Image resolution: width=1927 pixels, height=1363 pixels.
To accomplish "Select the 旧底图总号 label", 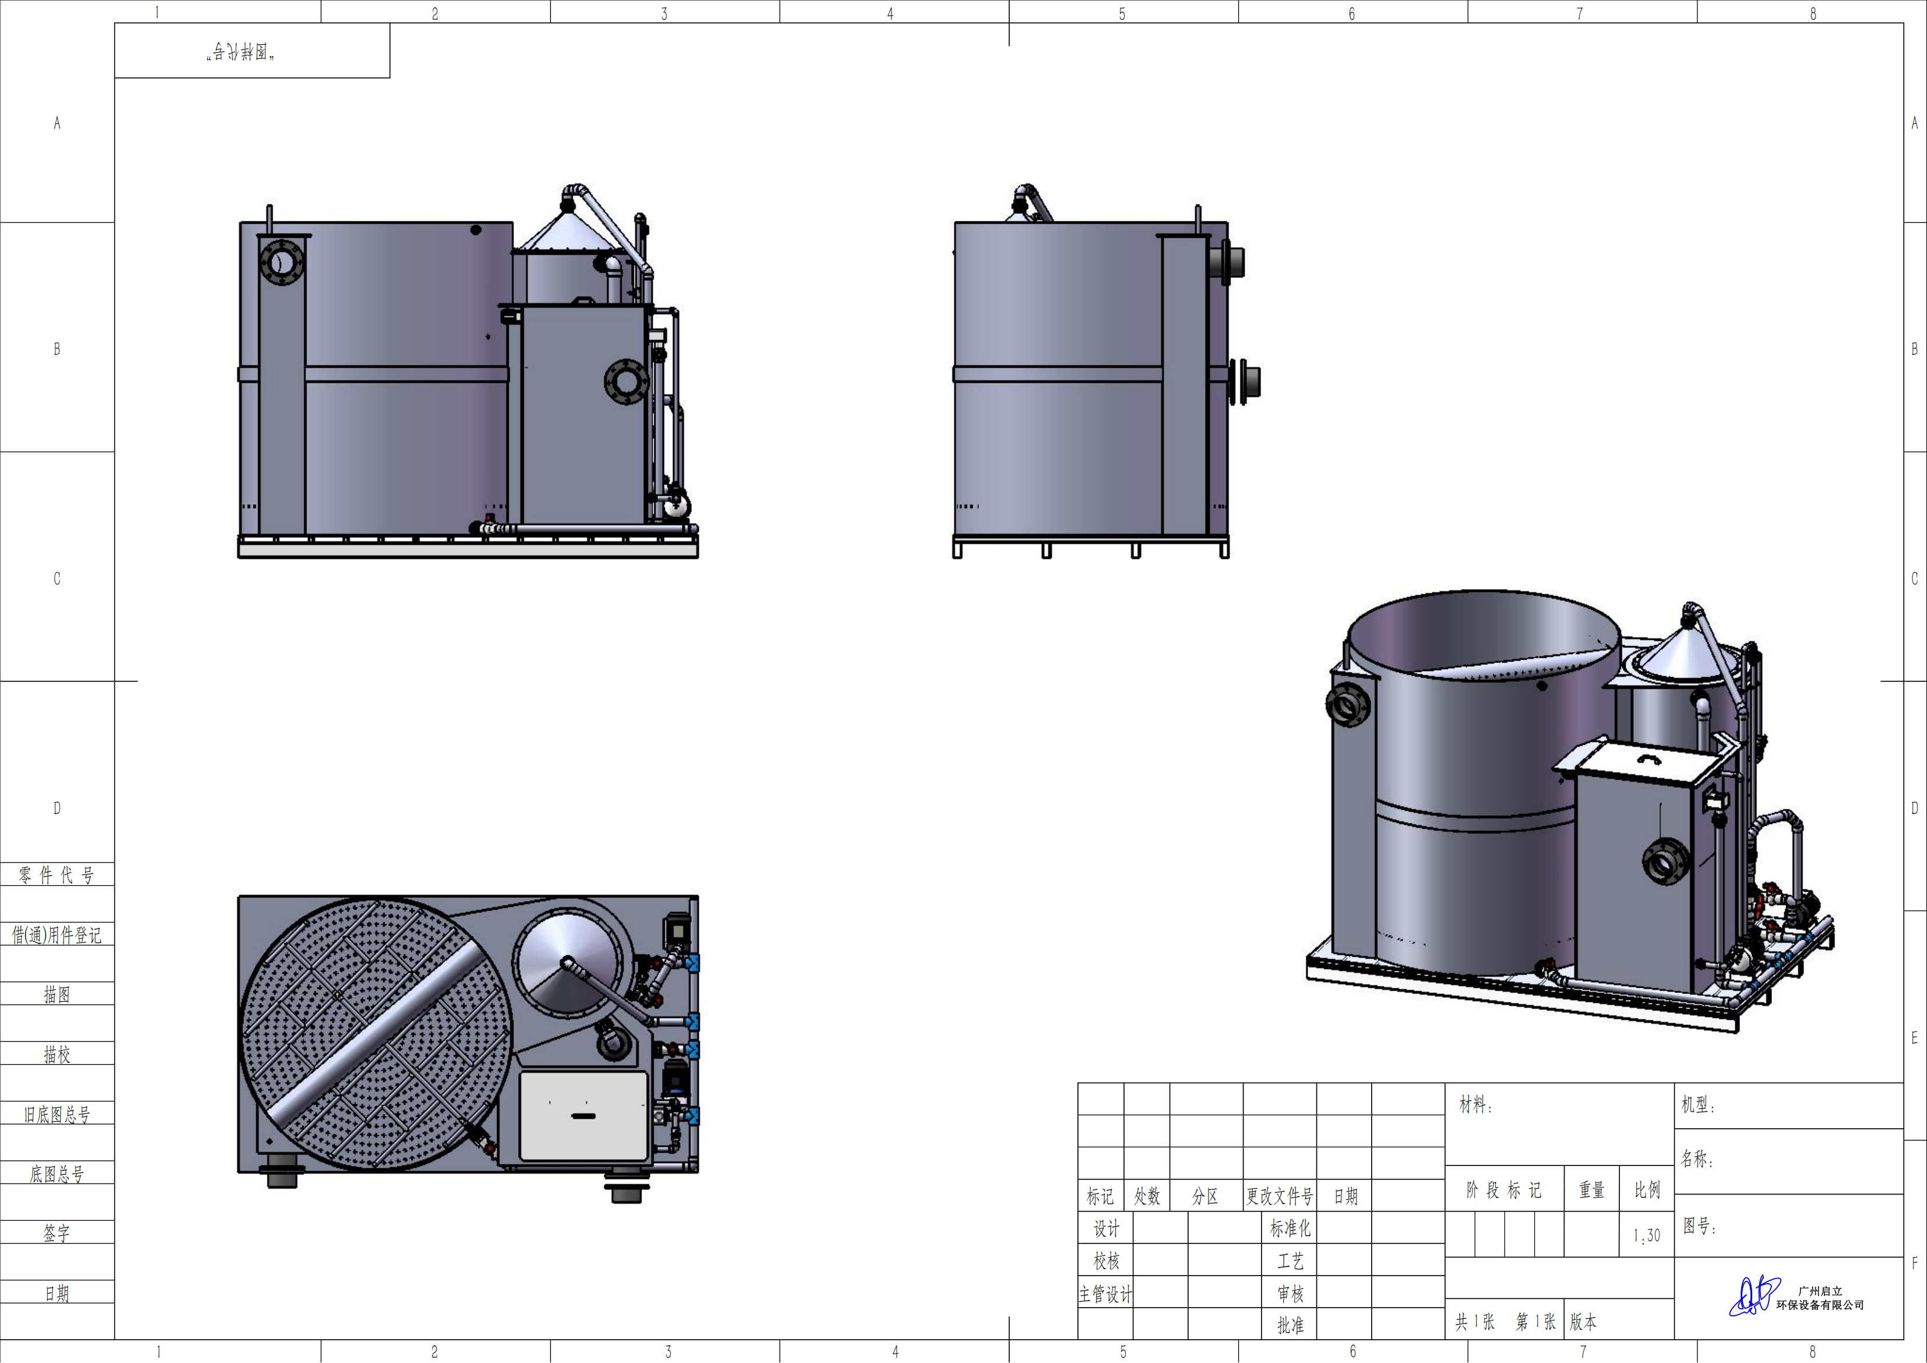I will coord(57,1114).
